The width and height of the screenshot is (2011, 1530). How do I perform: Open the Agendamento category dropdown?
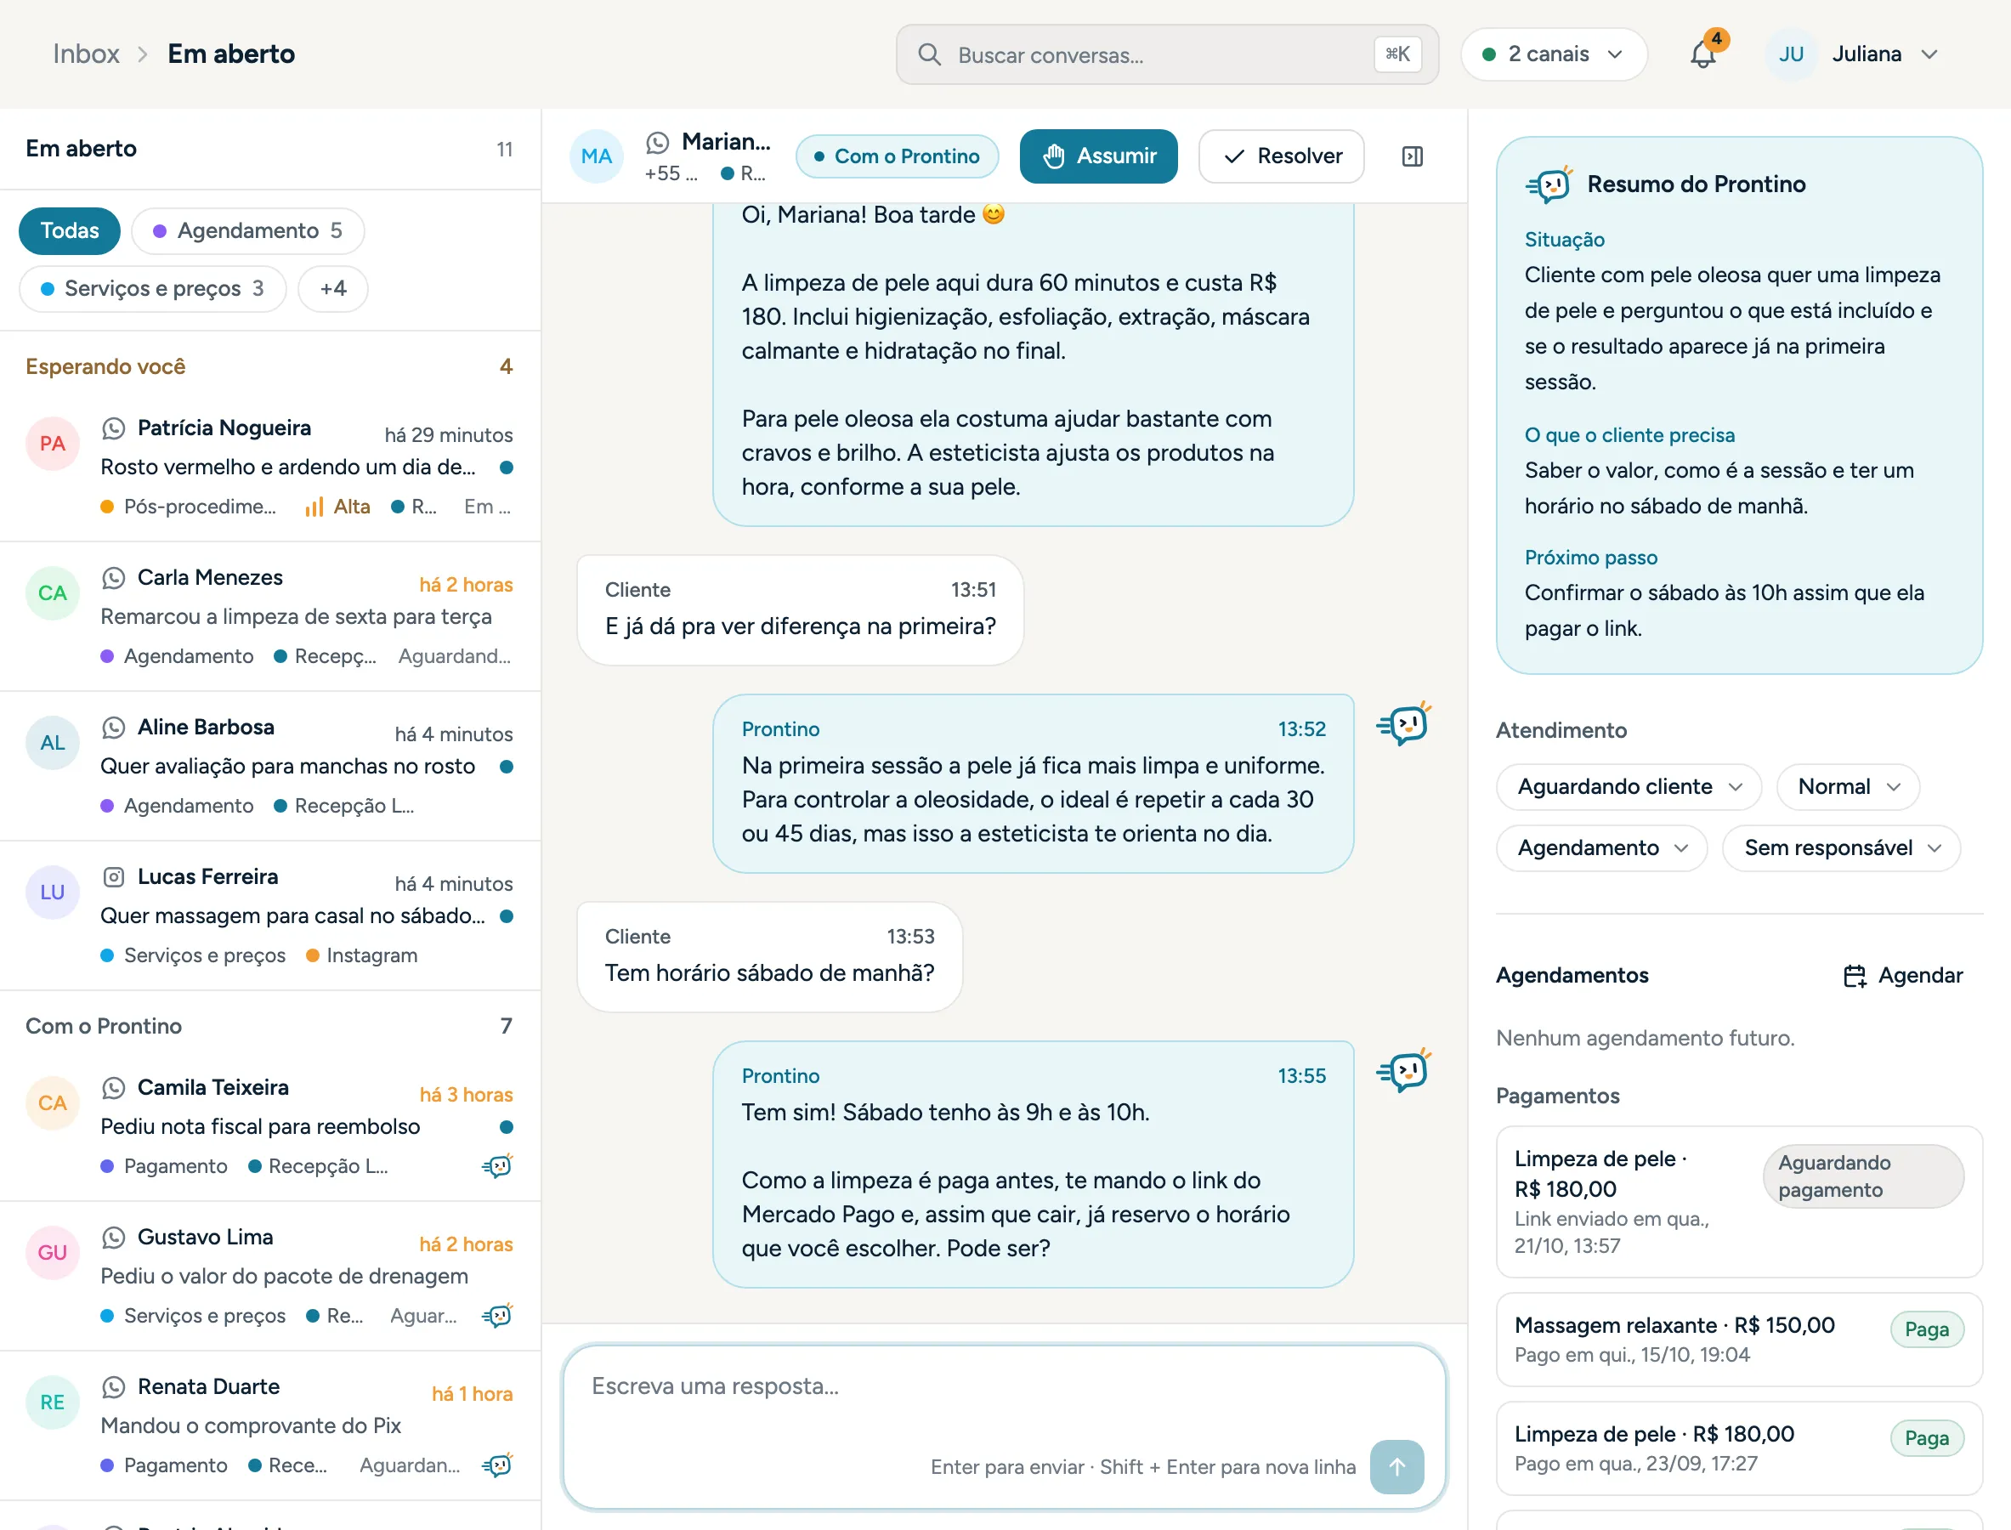(1601, 848)
